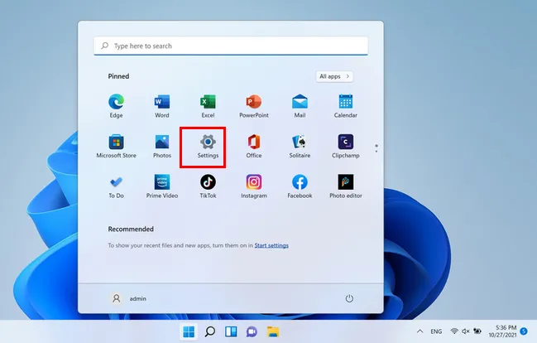The height and width of the screenshot is (343, 537).
Task: Open the notification count badge
Action: tap(524, 331)
